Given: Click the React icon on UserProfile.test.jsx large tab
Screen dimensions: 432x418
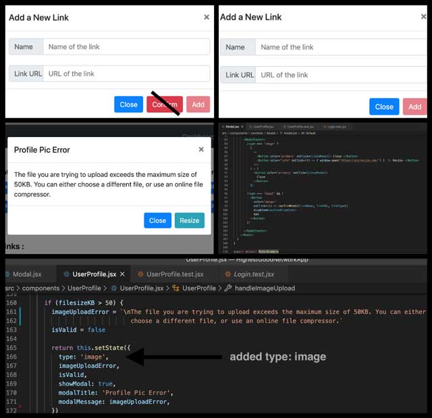Looking at the screenshot, I should pyautogui.click(x=140, y=274).
